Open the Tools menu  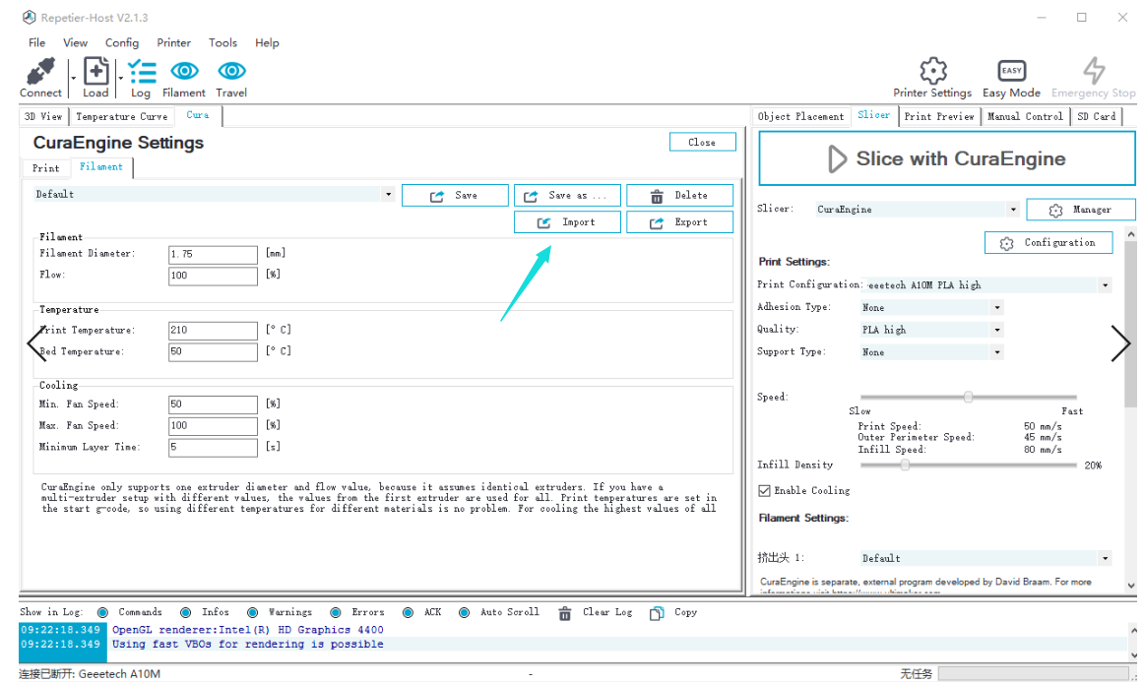click(222, 43)
